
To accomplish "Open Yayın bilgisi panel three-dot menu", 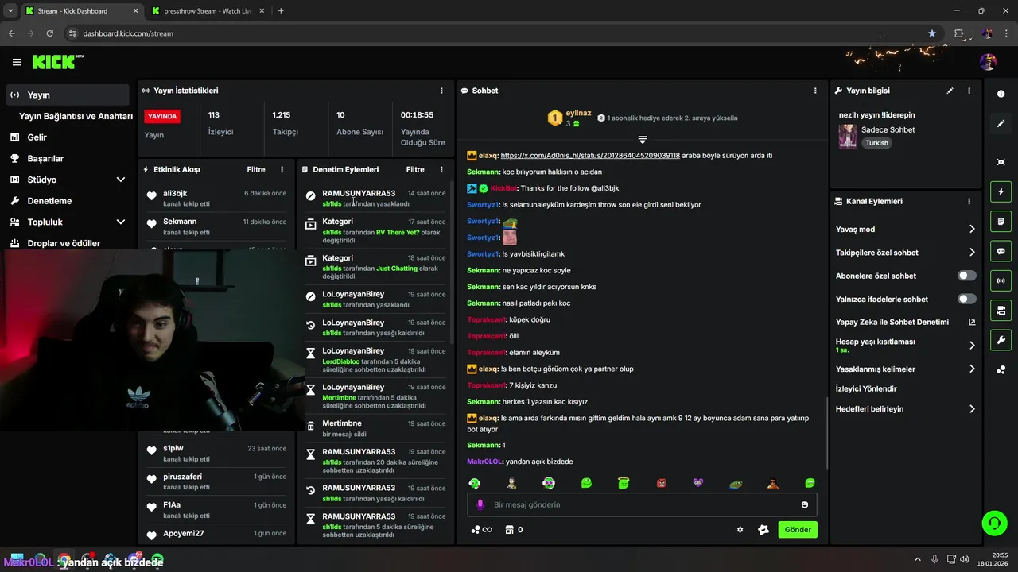I will [969, 91].
